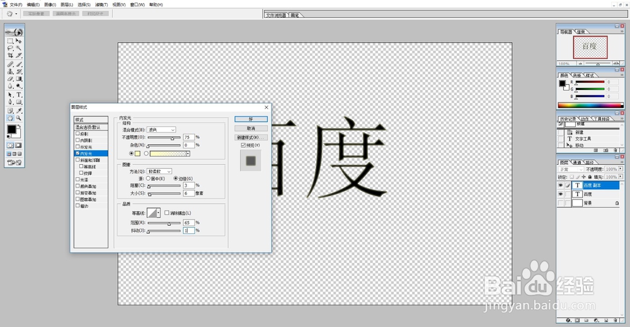Select the Eraser tool
The image size is (630, 327).
(11, 79)
